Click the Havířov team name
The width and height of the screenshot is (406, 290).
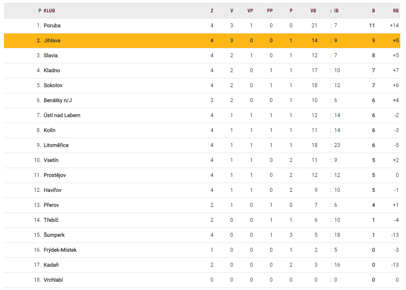point(53,190)
